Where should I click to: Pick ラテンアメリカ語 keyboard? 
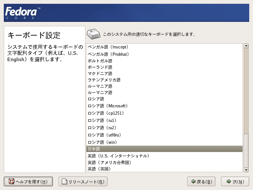pos(164,80)
